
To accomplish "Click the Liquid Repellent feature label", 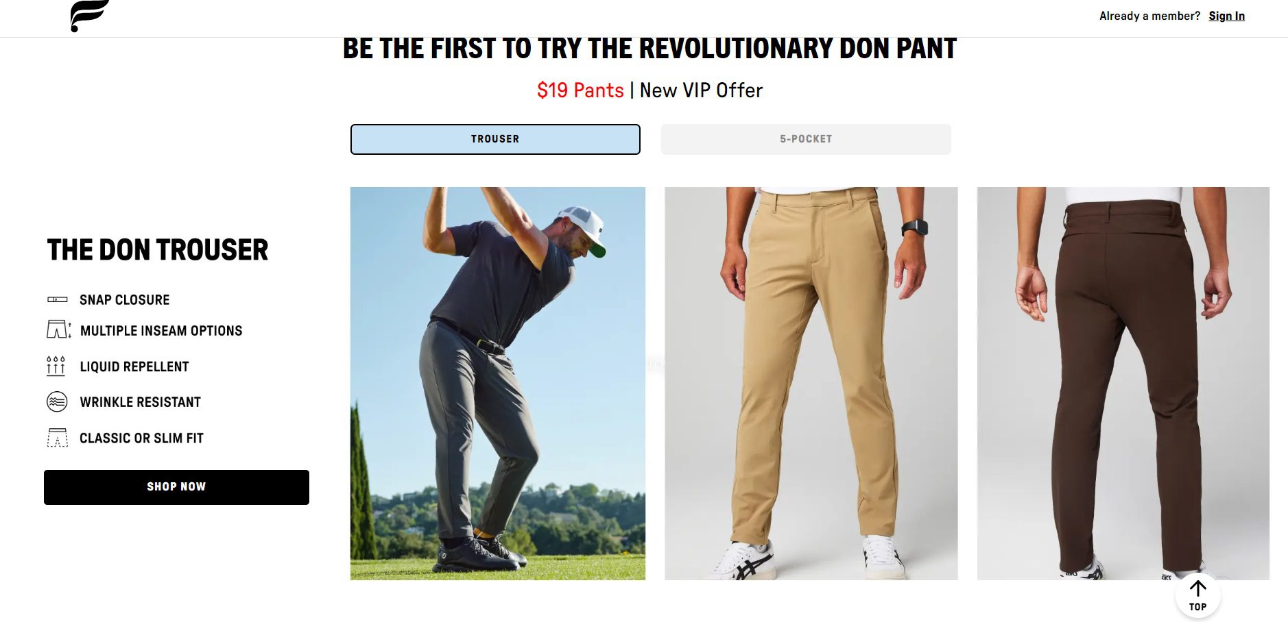I will (x=134, y=366).
